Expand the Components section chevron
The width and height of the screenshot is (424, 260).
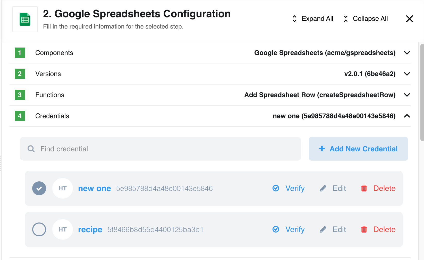[x=407, y=53]
